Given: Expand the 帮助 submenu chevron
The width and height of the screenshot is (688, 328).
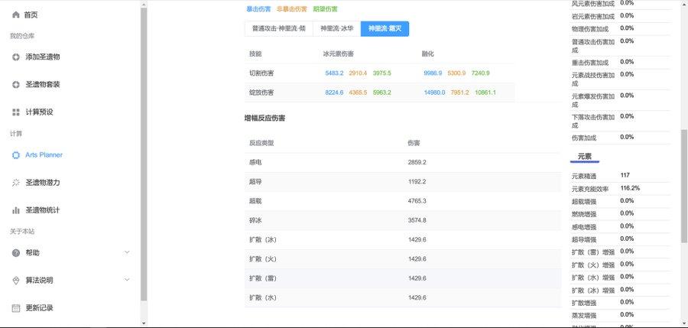Looking at the screenshot, I should tap(127, 252).
